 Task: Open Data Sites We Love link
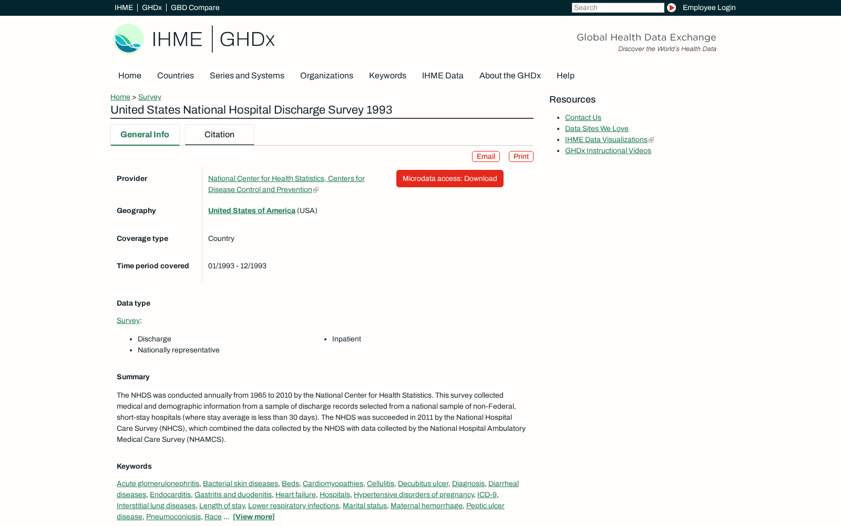coord(597,128)
